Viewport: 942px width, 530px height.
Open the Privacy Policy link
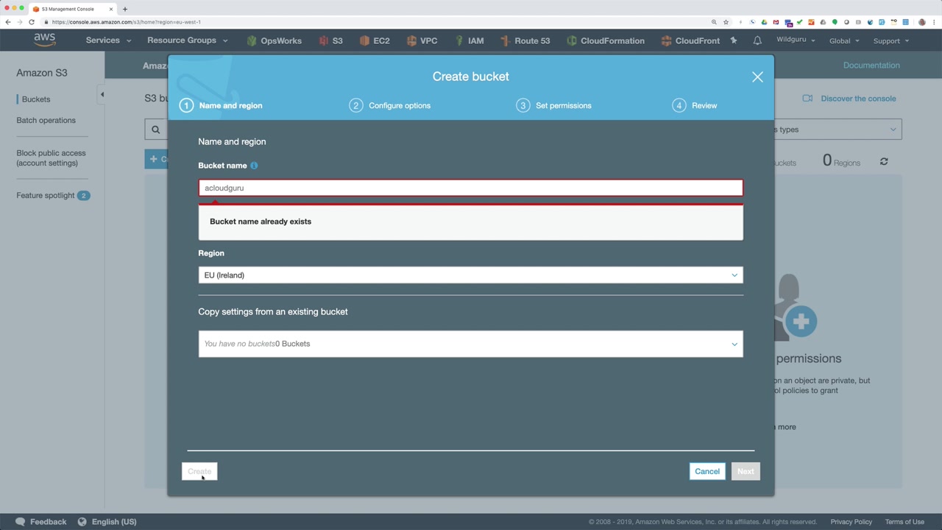pos(851,522)
